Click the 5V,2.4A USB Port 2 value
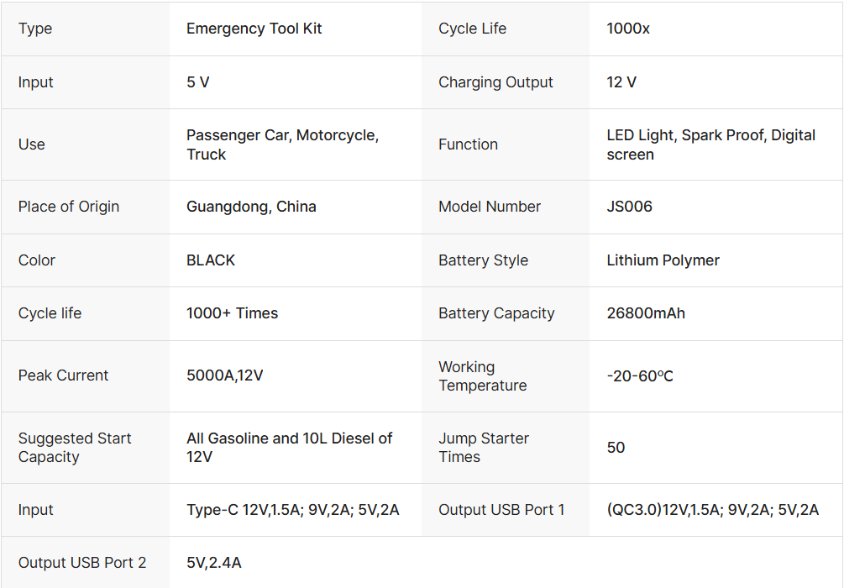The height and width of the screenshot is (588, 844). [213, 563]
